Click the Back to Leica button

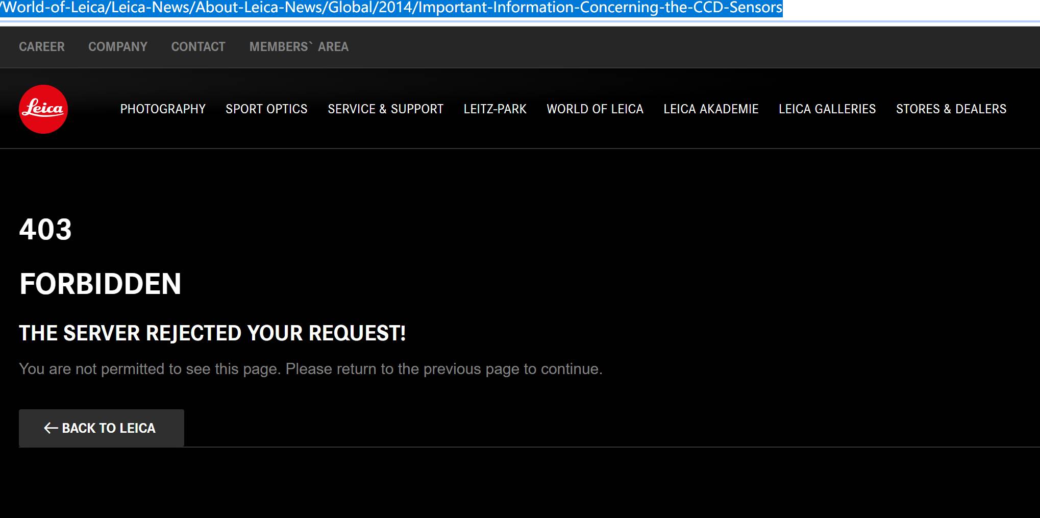102,428
